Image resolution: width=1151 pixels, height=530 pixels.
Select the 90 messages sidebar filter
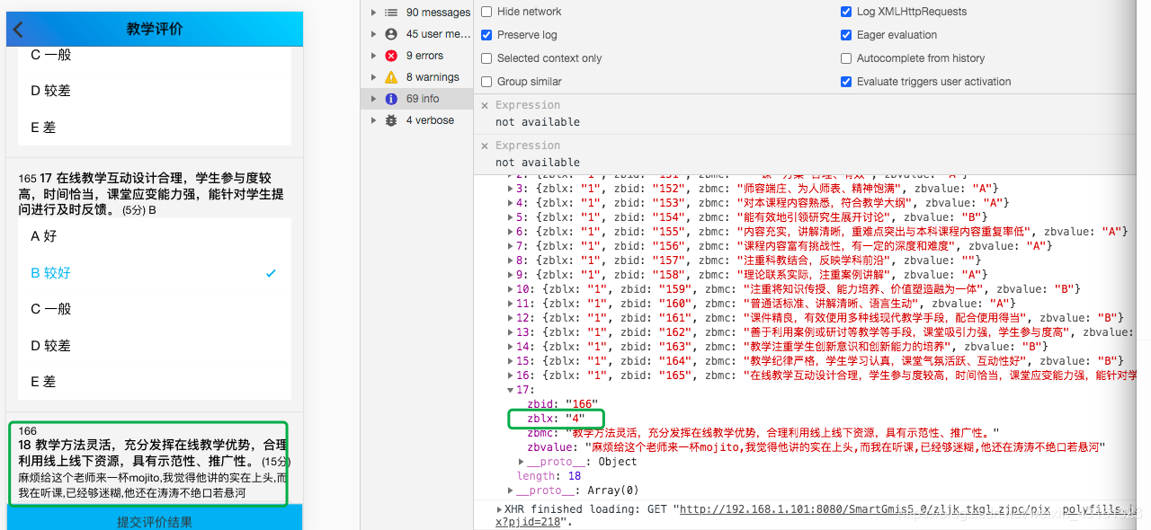(x=416, y=13)
